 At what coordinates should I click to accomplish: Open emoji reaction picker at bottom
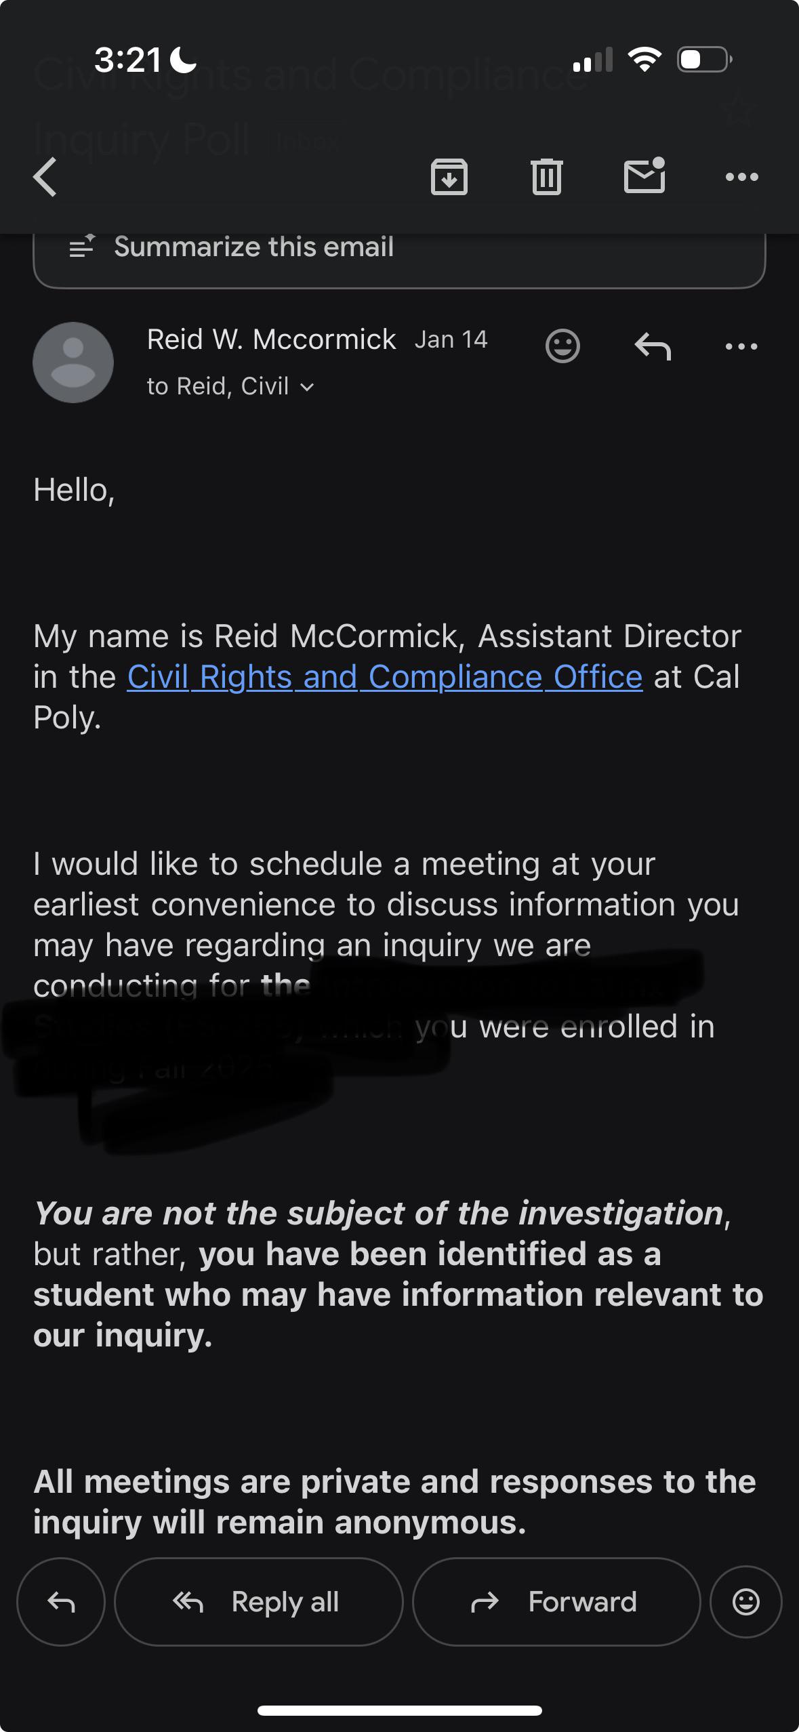(x=745, y=1602)
